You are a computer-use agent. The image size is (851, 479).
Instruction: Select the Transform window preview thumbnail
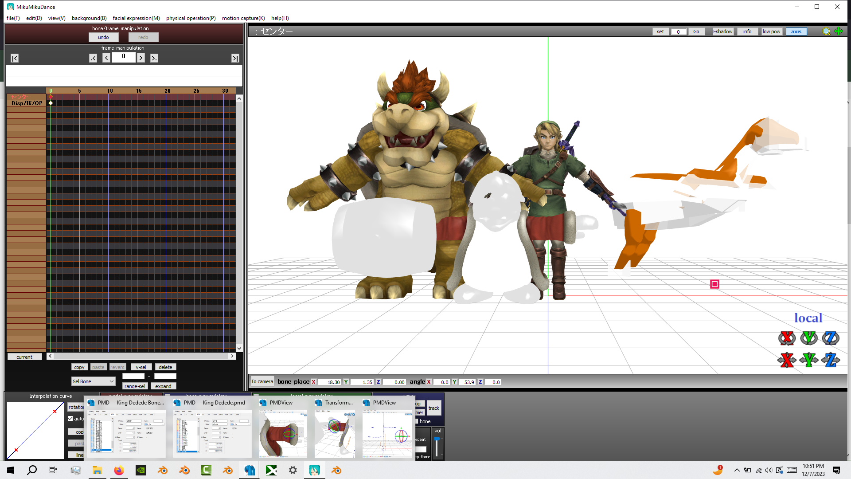tap(335, 428)
